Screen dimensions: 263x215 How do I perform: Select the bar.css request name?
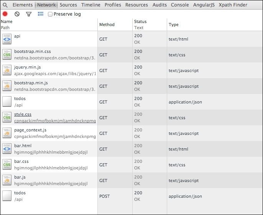pos(21,161)
